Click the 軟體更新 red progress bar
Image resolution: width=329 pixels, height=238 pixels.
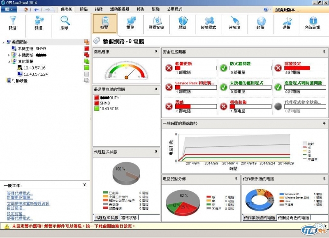[196, 68]
